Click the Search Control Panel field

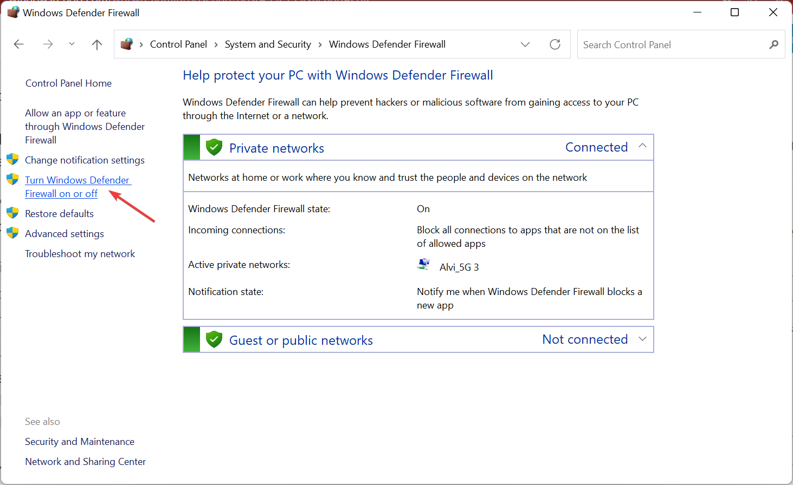[681, 44]
